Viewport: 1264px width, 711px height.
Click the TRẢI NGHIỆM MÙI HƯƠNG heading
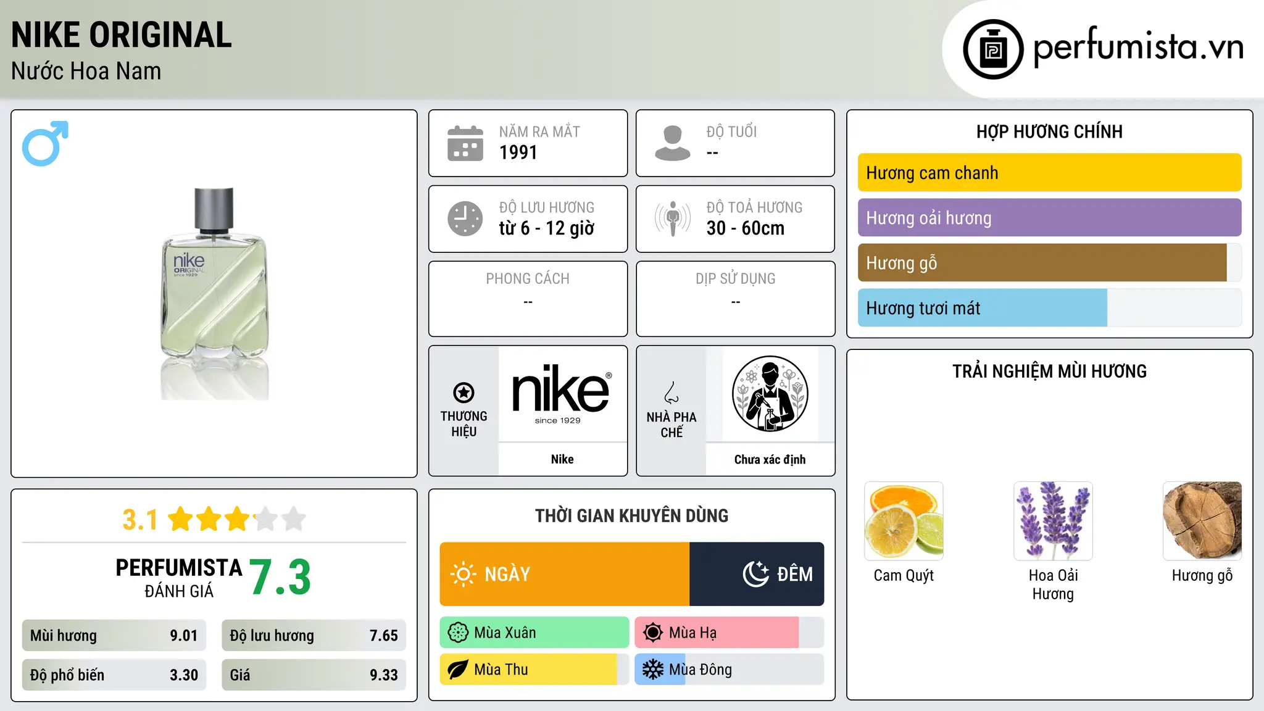coord(1049,371)
